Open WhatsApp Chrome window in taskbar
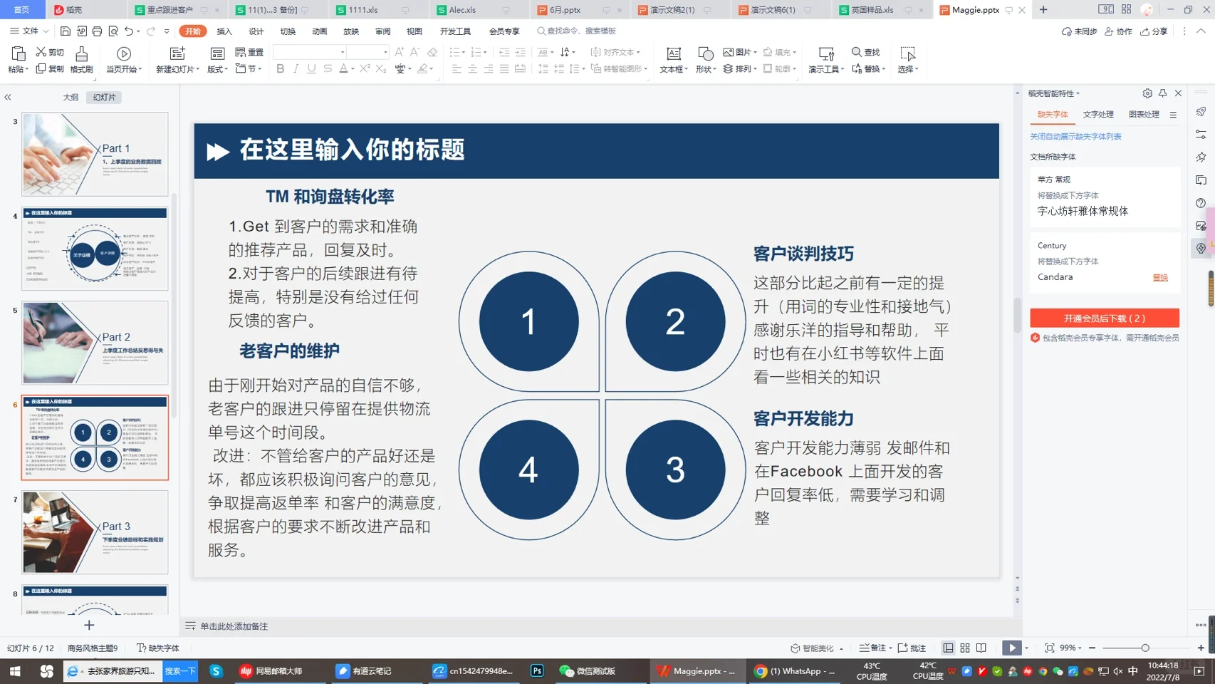This screenshot has height=684, width=1215. pos(794,671)
